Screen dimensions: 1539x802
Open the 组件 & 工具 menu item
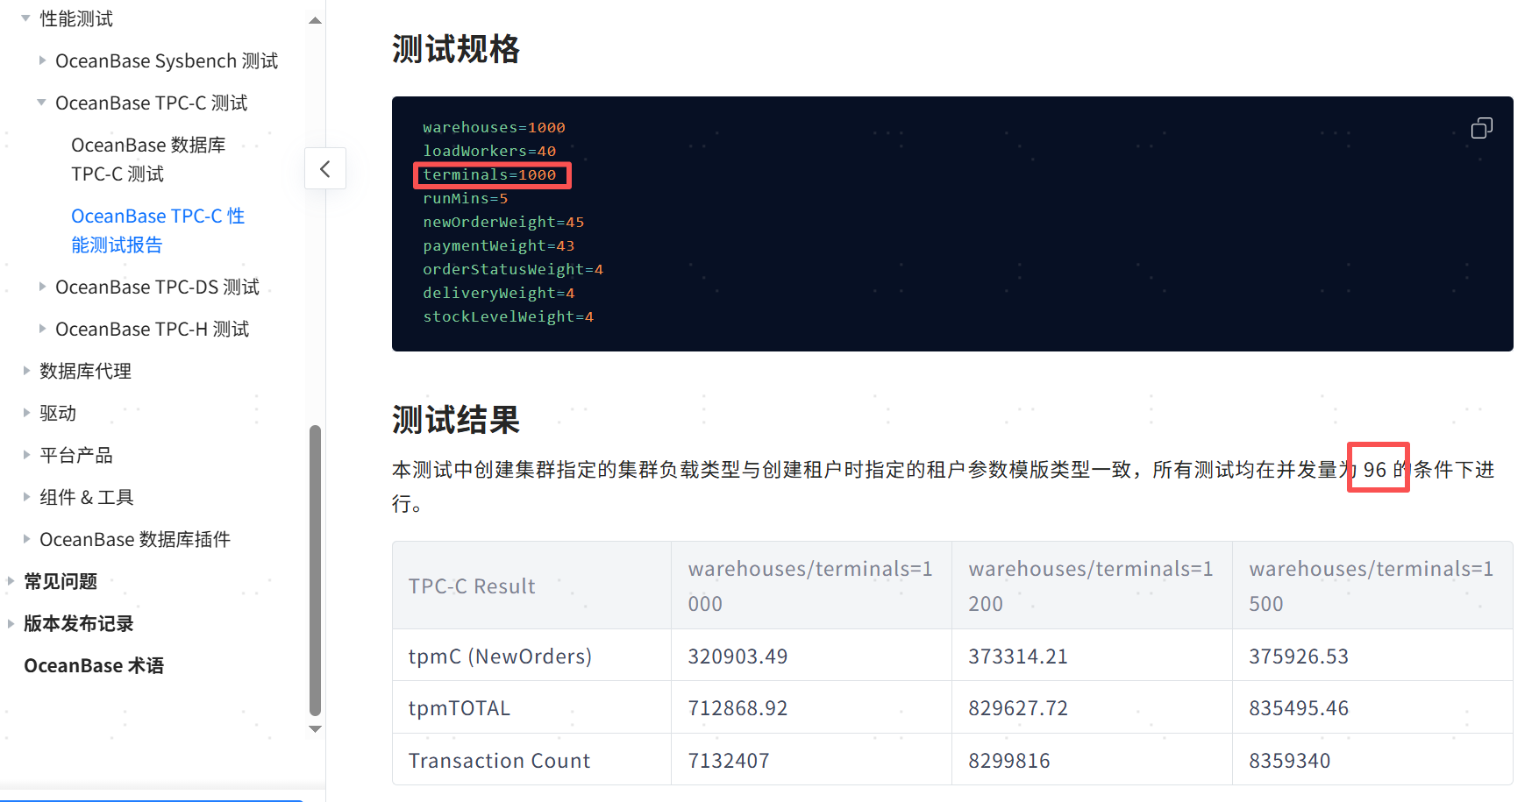[x=86, y=497]
